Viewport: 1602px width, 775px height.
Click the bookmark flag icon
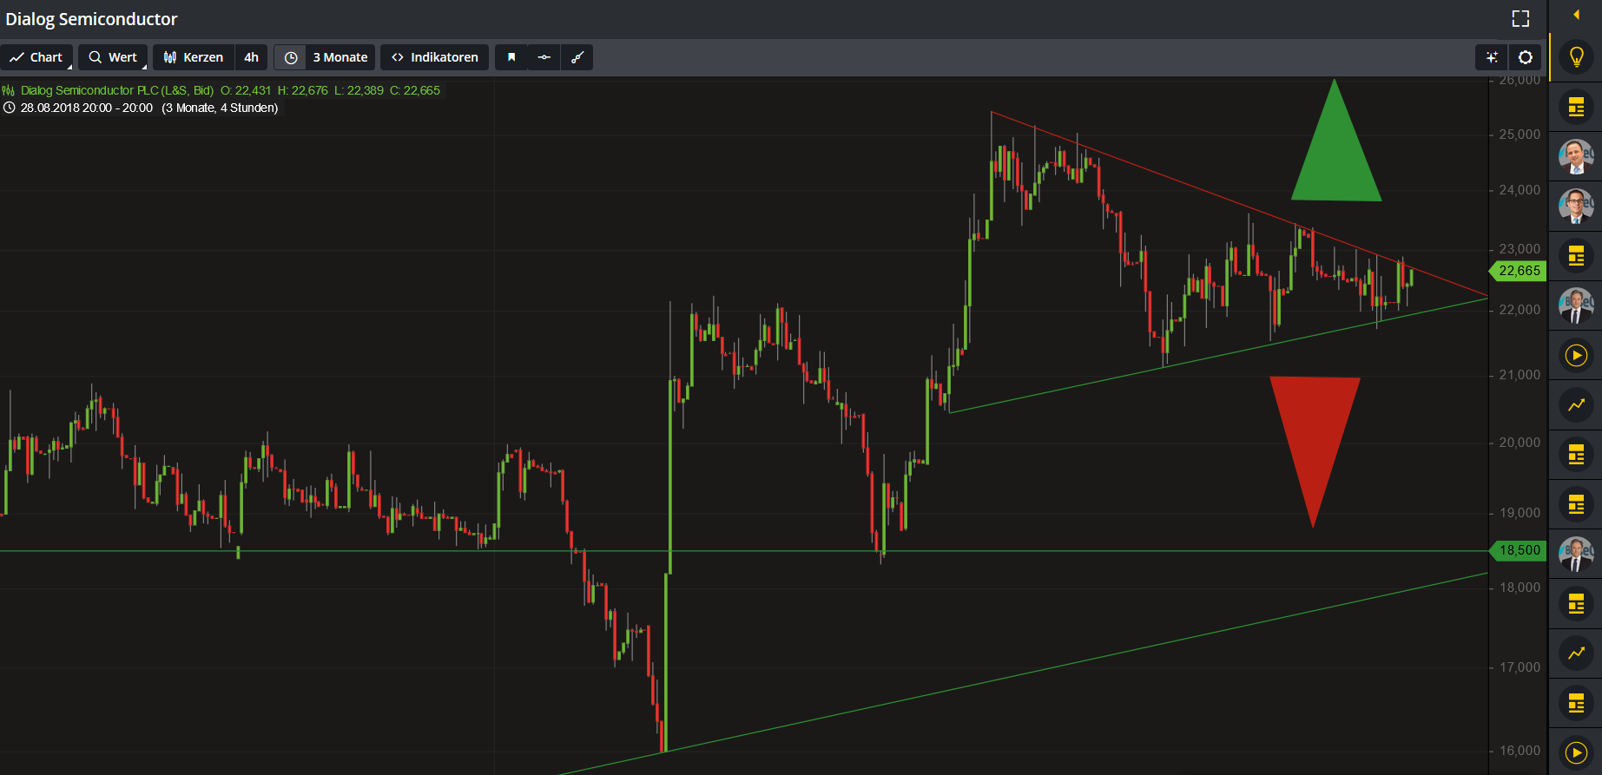click(511, 57)
